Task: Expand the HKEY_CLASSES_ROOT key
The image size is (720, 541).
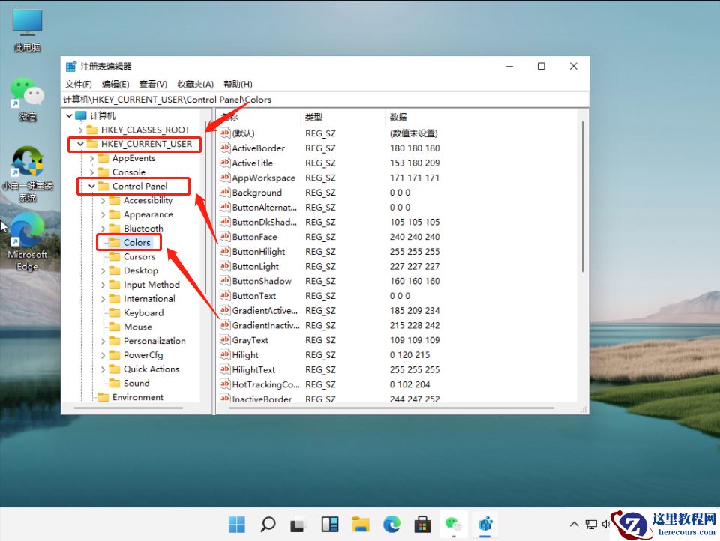Action: [81, 130]
